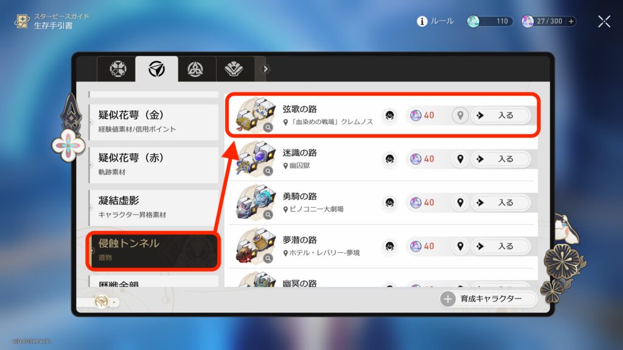This screenshot has height=350, width=623.
Task: Switch to the third triangle-emblem tab
Action: click(195, 69)
